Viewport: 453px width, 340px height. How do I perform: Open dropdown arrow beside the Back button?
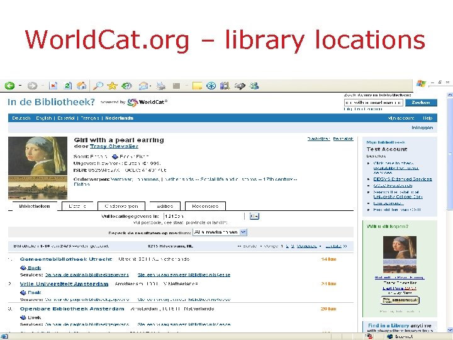(20, 86)
